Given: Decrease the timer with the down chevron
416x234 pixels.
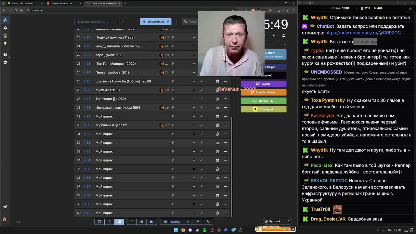Looking at the screenshot, I should 274,35.
